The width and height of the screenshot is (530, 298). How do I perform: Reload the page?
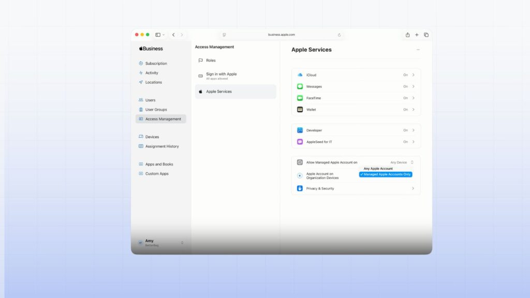click(x=340, y=35)
